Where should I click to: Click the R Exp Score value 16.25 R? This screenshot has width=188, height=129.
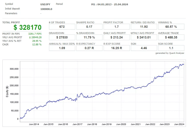coord(116,48)
